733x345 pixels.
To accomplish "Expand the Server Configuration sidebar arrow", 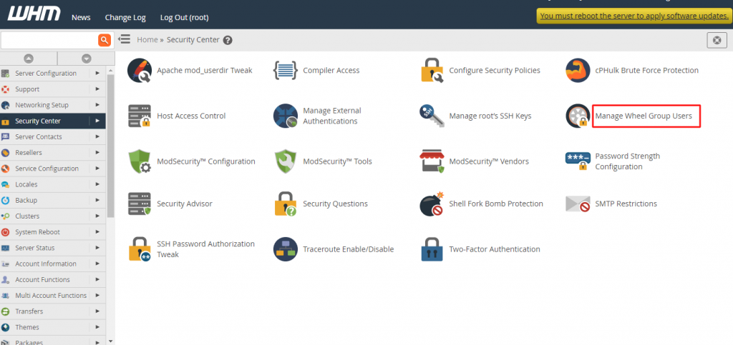I will pos(97,74).
